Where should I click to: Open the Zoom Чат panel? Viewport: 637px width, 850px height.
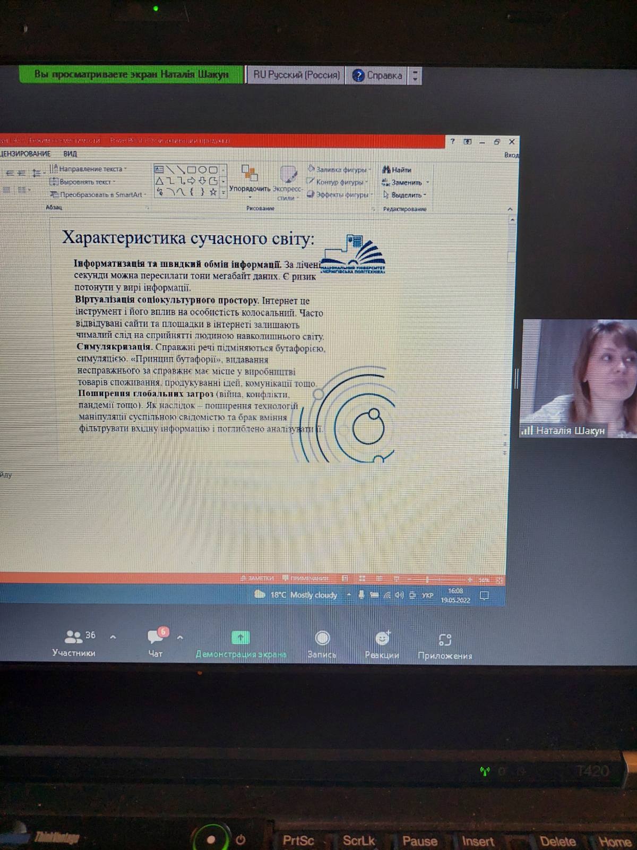tap(156, 643)
